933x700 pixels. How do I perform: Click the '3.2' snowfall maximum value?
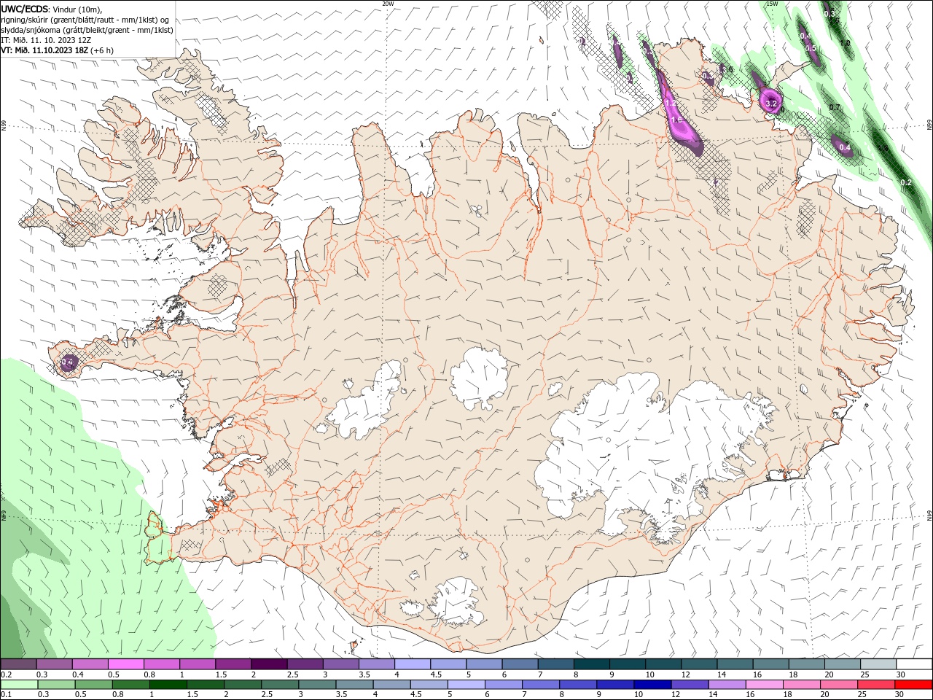point(771,104)
